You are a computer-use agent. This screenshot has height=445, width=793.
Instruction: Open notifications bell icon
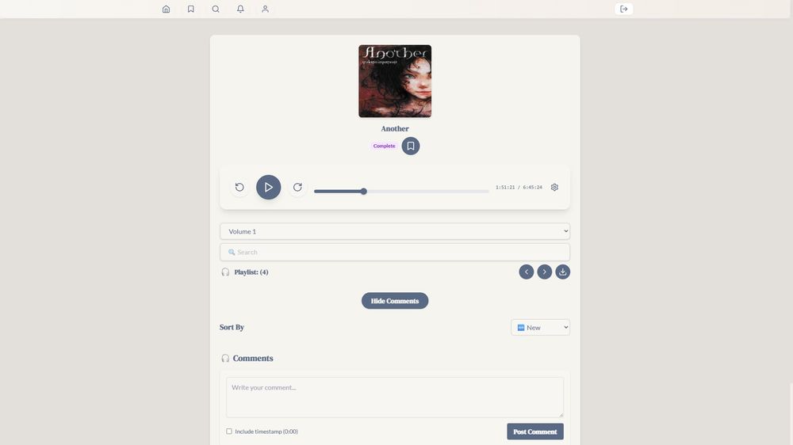[x=240, y=9]
